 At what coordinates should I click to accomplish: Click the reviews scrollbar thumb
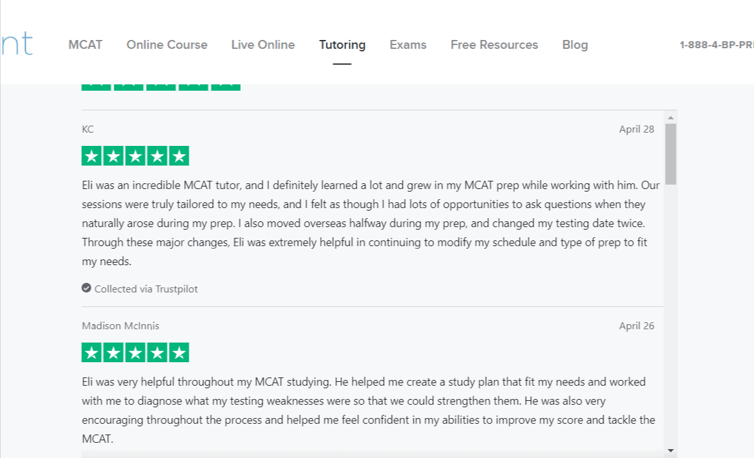[x=670, y=154]
